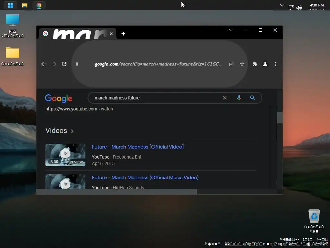The image size is (330, 248).
Task: Open the Chrome extensions puzzle icon
Action: point(255,64)
